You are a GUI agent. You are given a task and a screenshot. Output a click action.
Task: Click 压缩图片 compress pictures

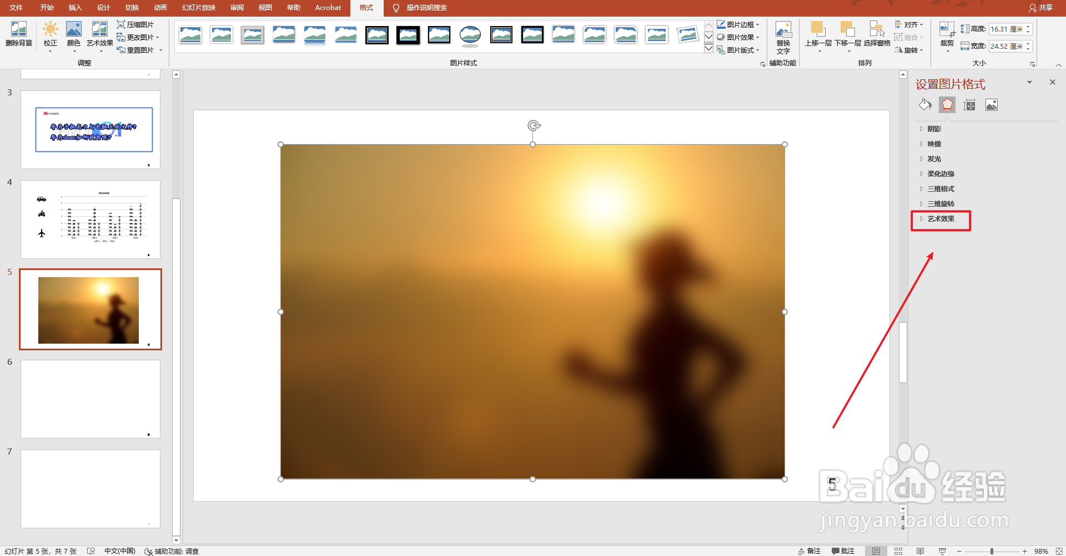(135, 24)
